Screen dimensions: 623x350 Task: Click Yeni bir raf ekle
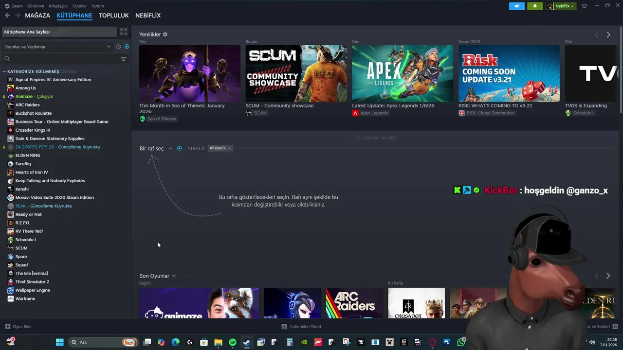(x=375, y=138)
